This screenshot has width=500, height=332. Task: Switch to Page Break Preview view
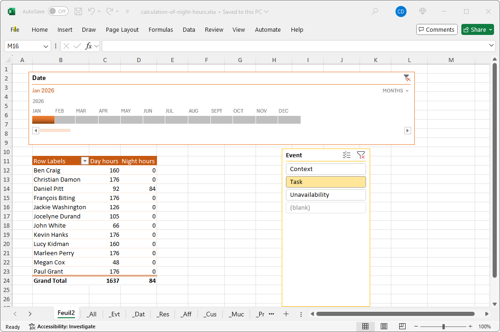[x=402, y=326]
